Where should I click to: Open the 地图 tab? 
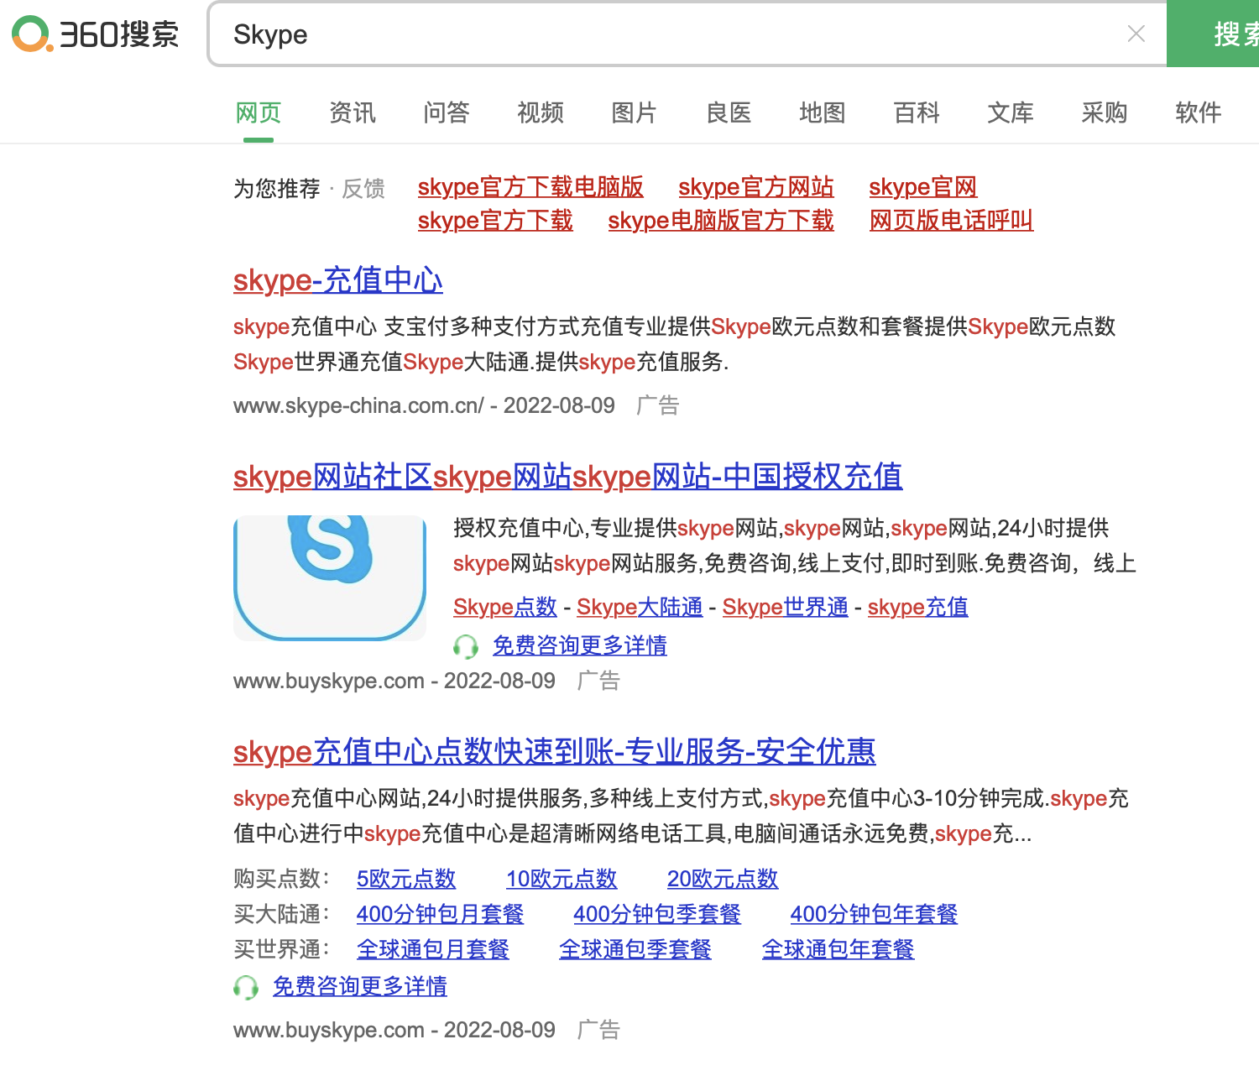point(823,112)
